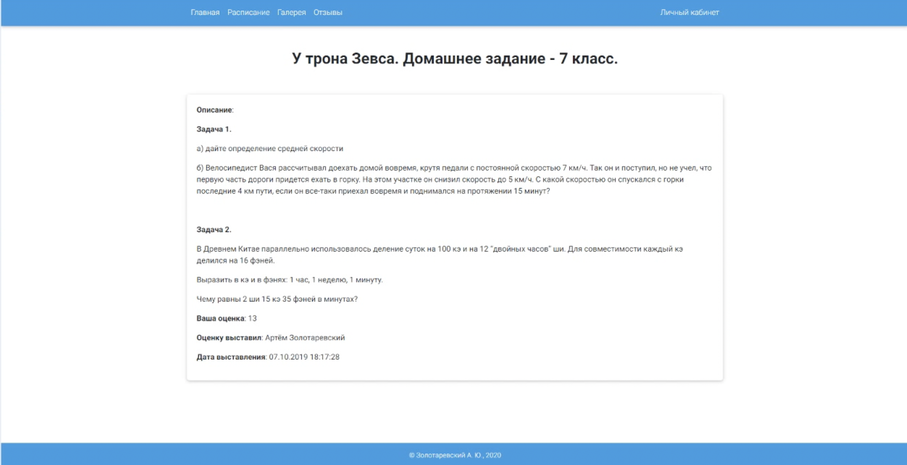Open the Главная navigation link
This screenshot has width=907, height=465.
(205, 12)
